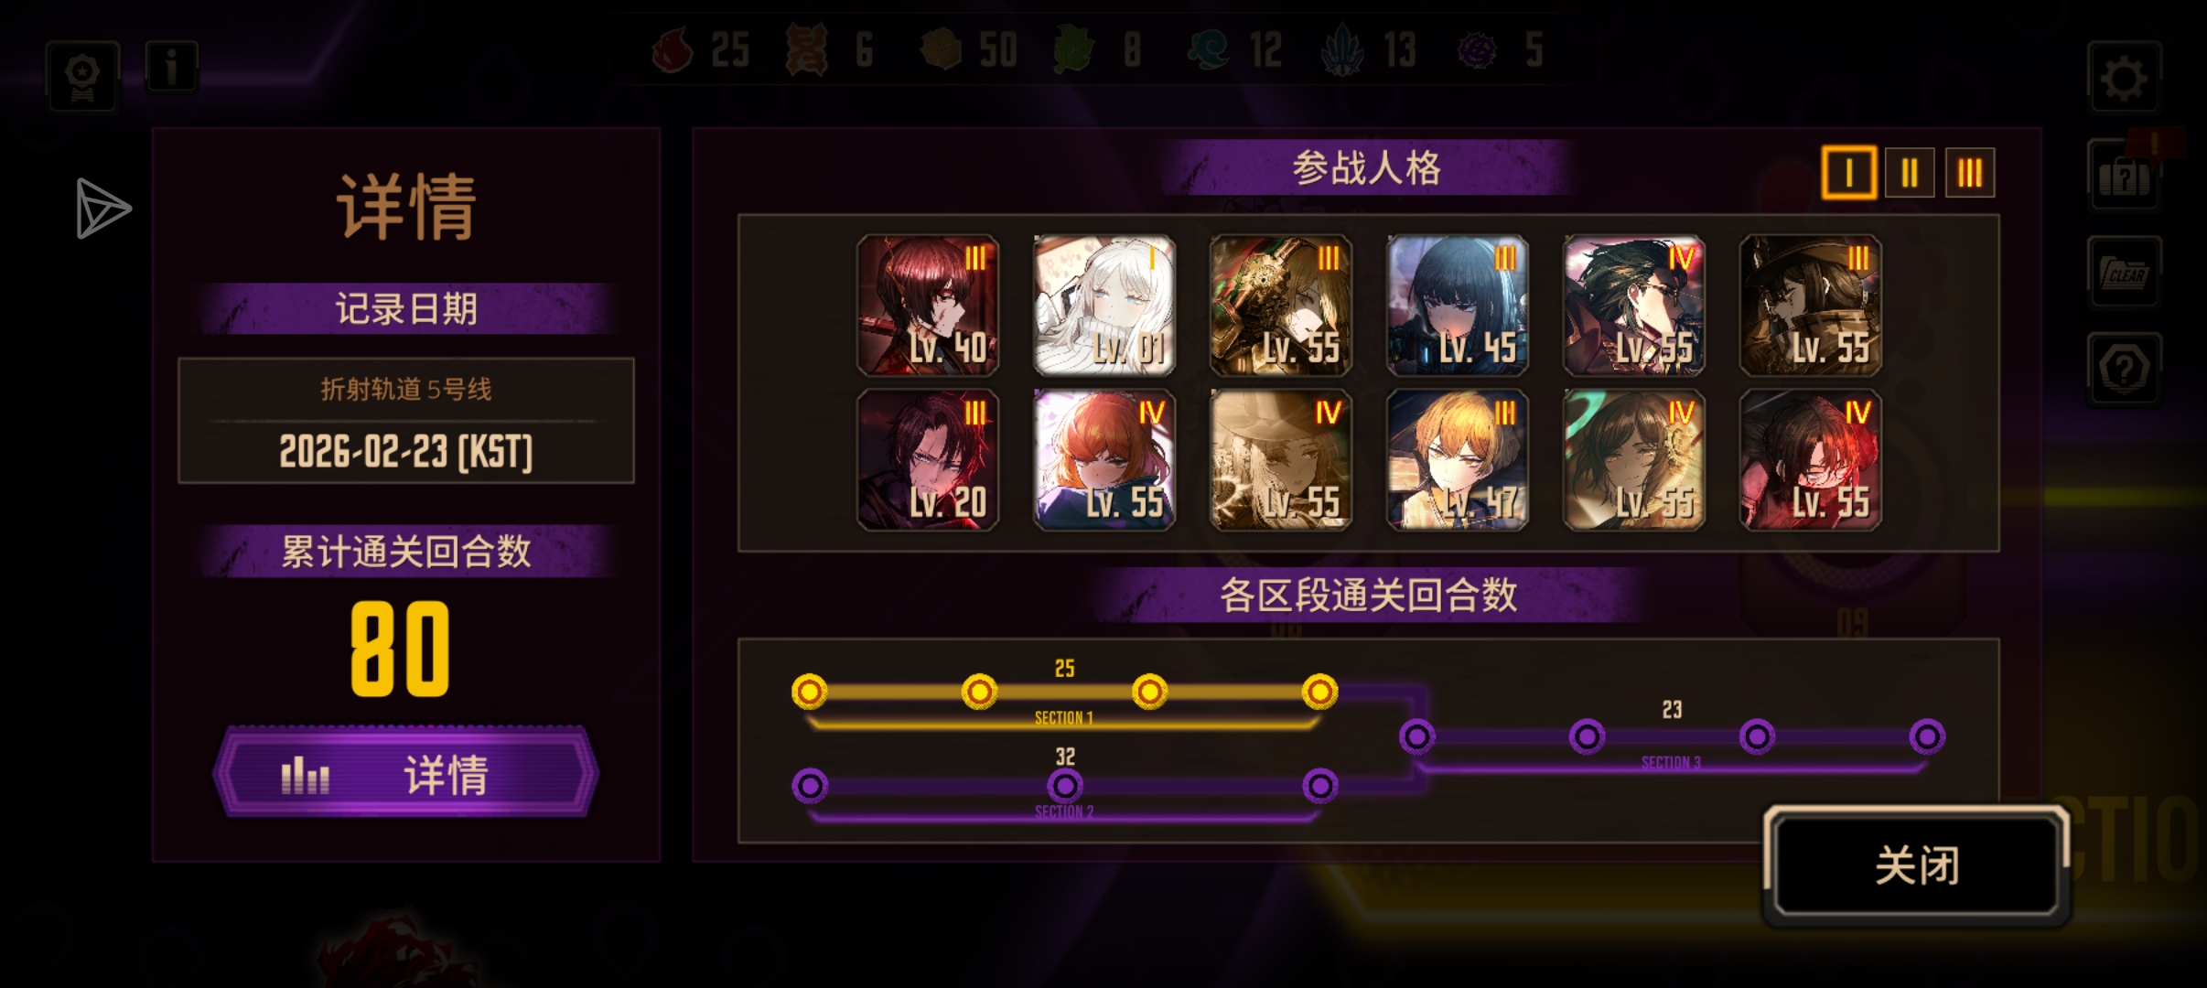Open the medal badge icon
Image resolution: width=2207 pixels, height=988 pixels.
(82, 77)
